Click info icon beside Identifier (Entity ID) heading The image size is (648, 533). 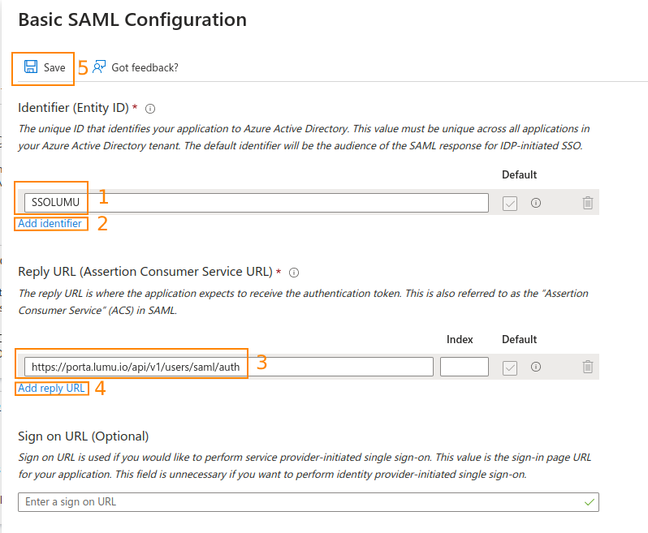[150, 108]
